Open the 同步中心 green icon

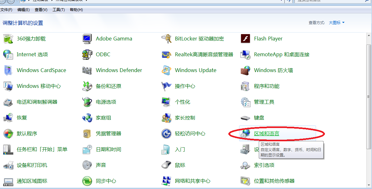tap(87, 181)
